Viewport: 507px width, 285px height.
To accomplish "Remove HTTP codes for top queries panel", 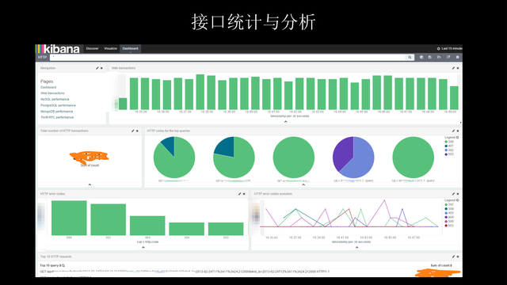I will [458, 131].
